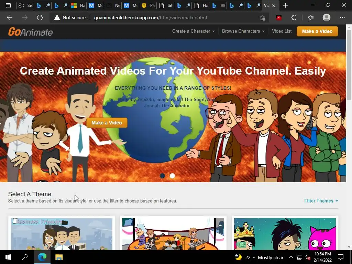Switch to the Sit tab
Screen dimensions: 352x264
pos(166,5)
